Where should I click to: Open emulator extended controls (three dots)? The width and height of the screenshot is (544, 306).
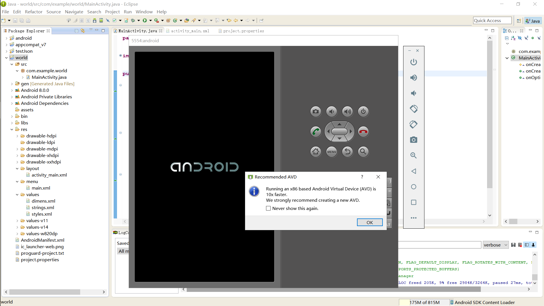pos(413,218)
